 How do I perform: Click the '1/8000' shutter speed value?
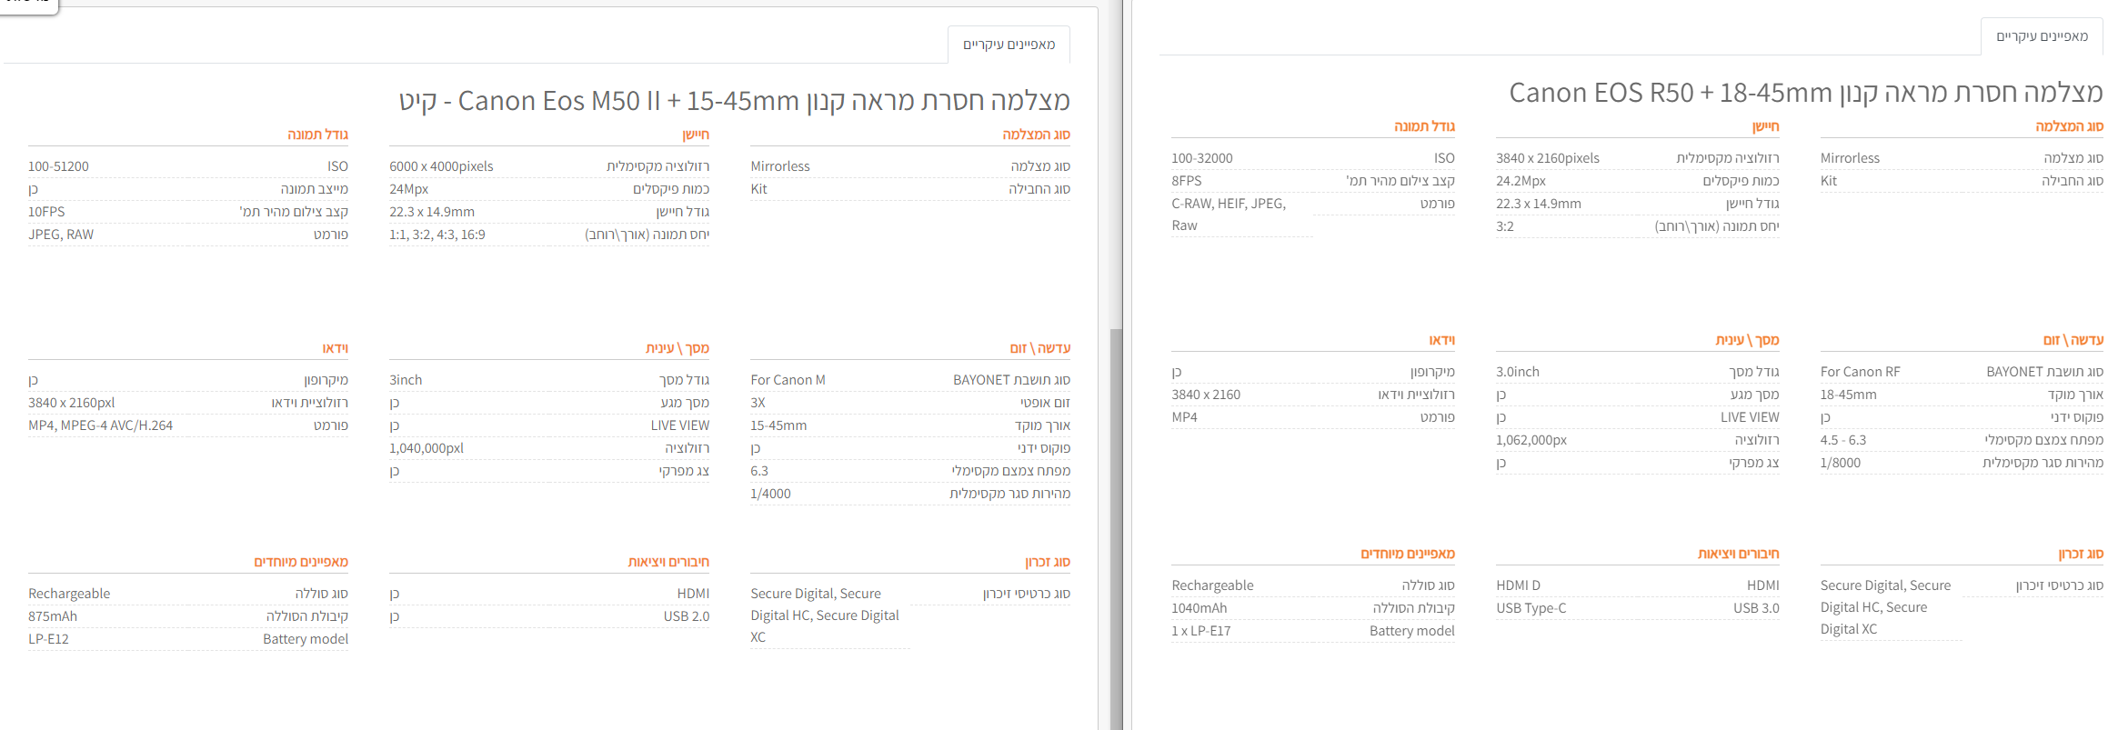click(1841, 463)
